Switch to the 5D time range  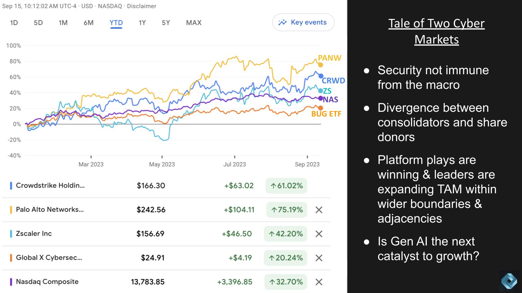pyautogui.click(x=38, y=23)
